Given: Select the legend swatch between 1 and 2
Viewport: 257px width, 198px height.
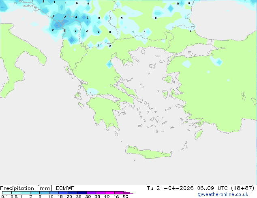Looking at the screenshot, I should [26, 193].
